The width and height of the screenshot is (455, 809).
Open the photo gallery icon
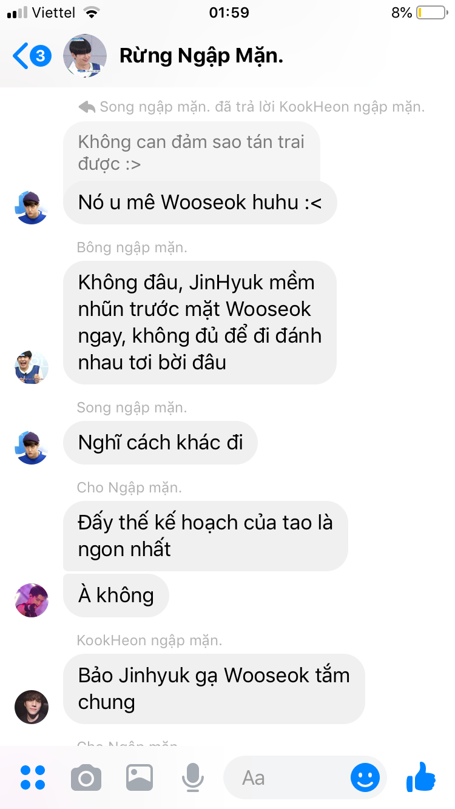140,777
